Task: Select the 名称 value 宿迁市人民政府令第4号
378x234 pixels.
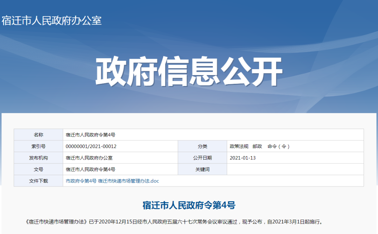Action: 90,135
